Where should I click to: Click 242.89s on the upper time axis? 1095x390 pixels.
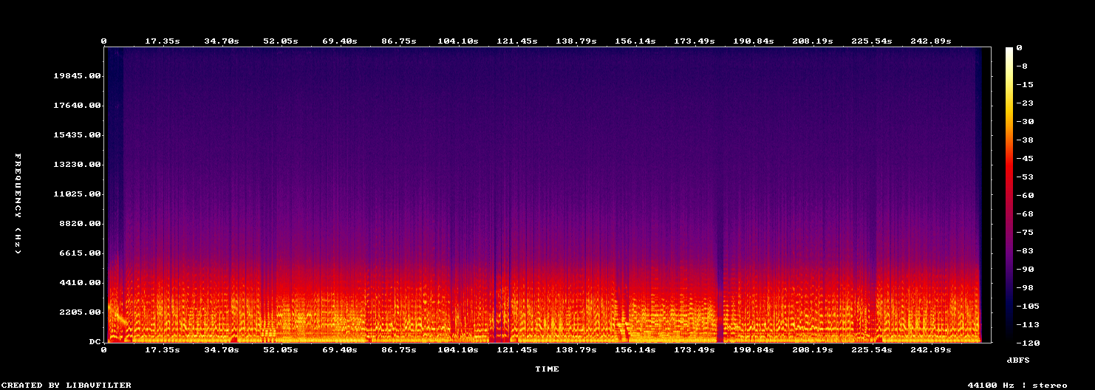931,41
